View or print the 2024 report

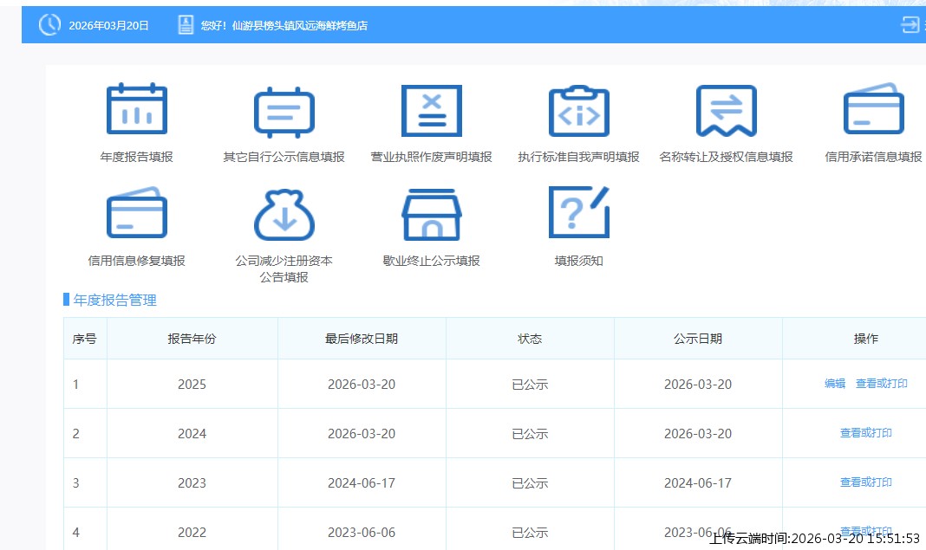(865, 433)
